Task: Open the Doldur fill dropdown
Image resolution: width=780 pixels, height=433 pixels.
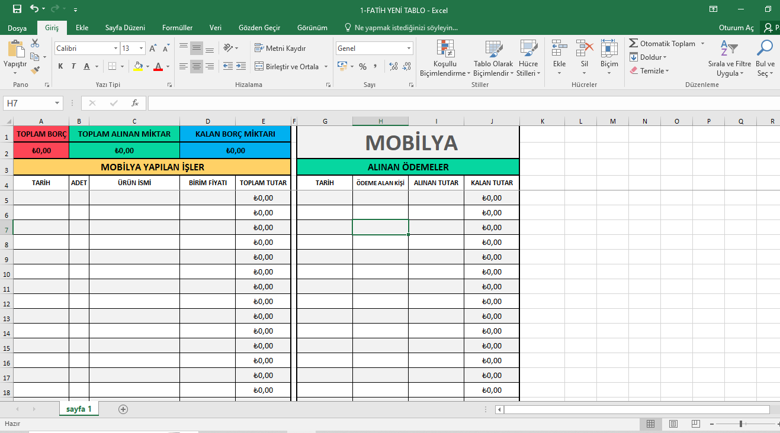Action: (647, 57)
